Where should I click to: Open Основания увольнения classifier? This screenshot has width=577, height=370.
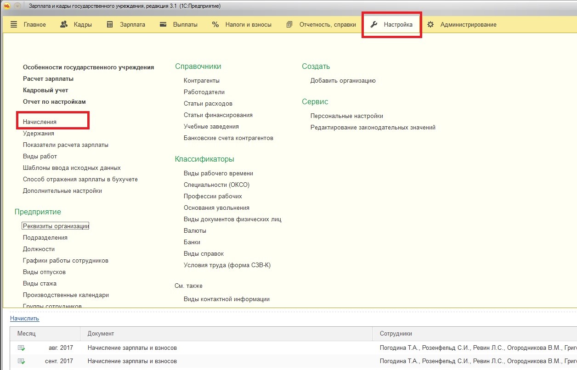pyautogui.click(x=216, y=207)
